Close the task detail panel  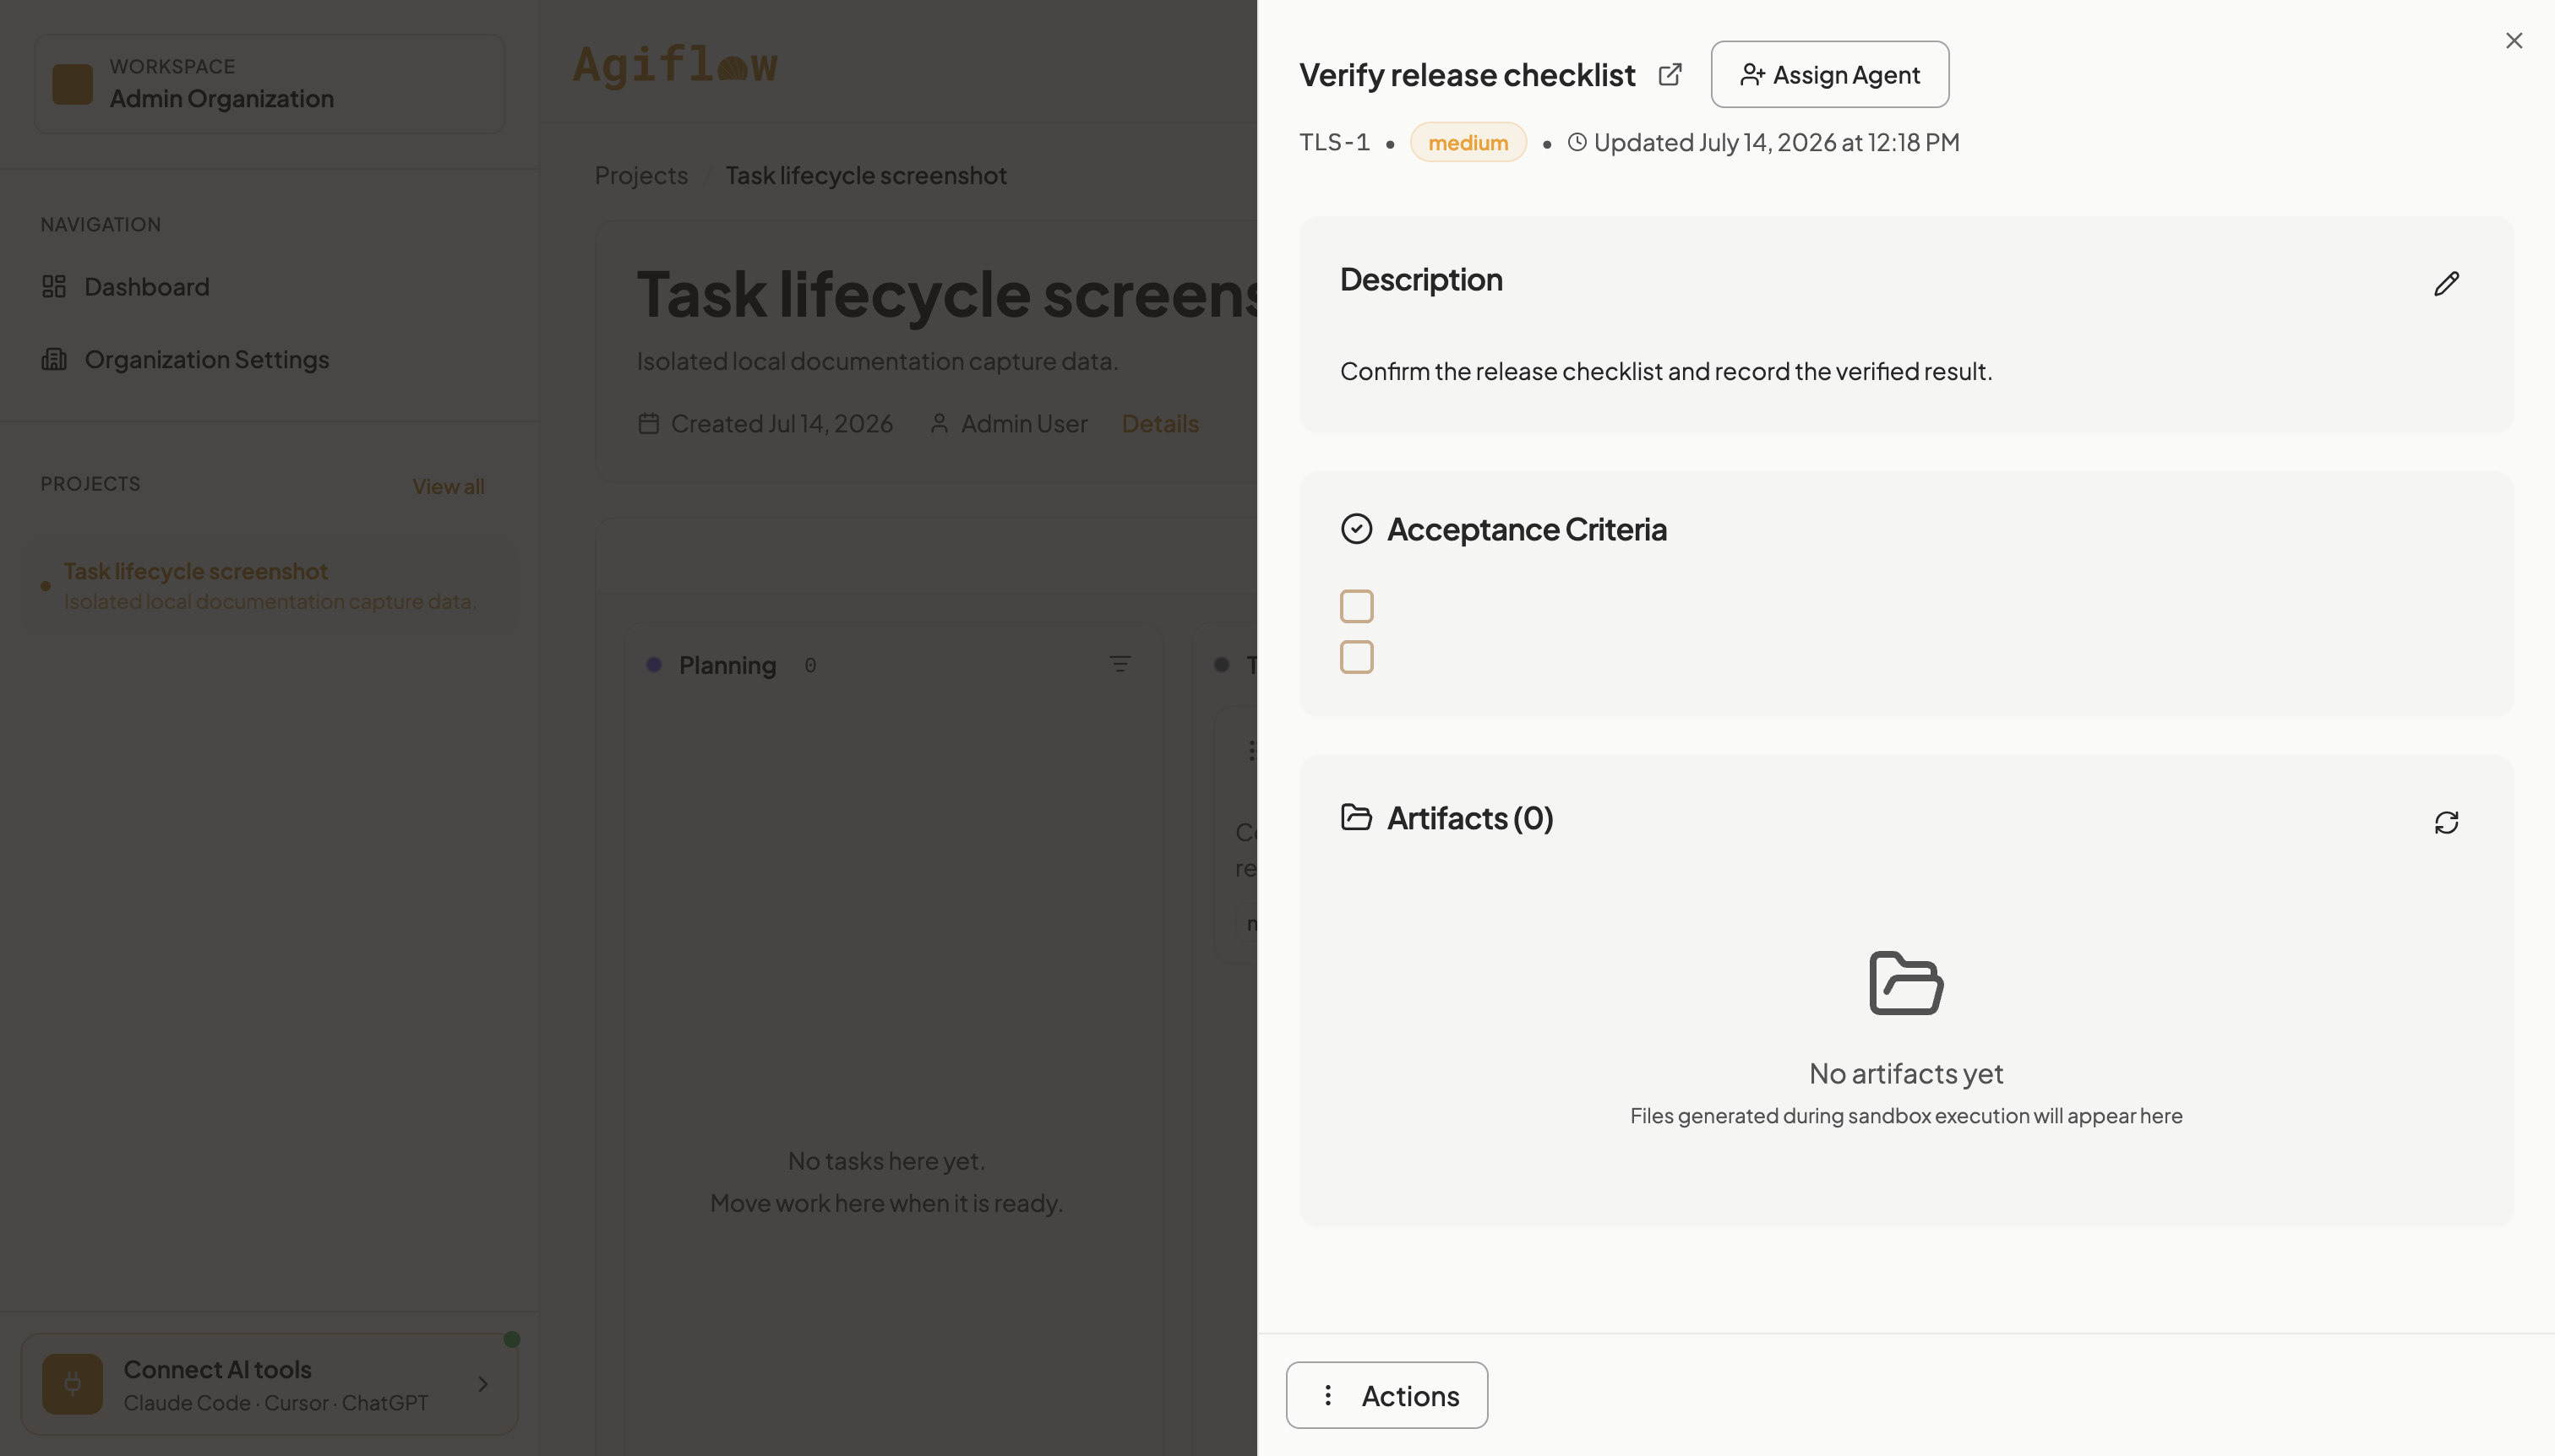click(2513, 40)
